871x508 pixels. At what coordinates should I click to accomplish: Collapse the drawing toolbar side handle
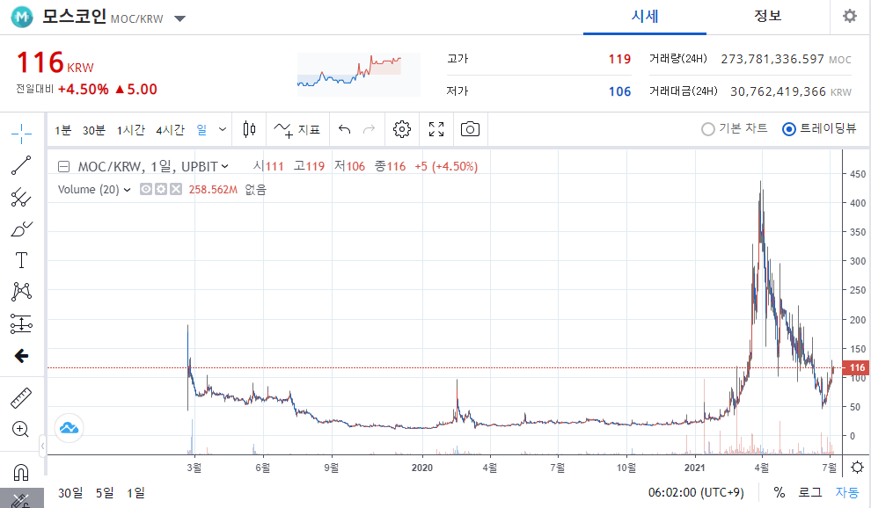pyautogui.click(x=43, y=446)
